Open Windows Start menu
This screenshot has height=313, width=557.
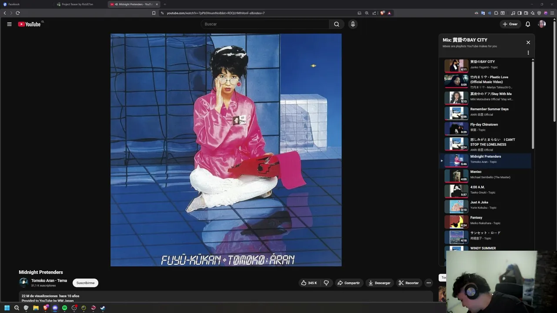[7, 308]
